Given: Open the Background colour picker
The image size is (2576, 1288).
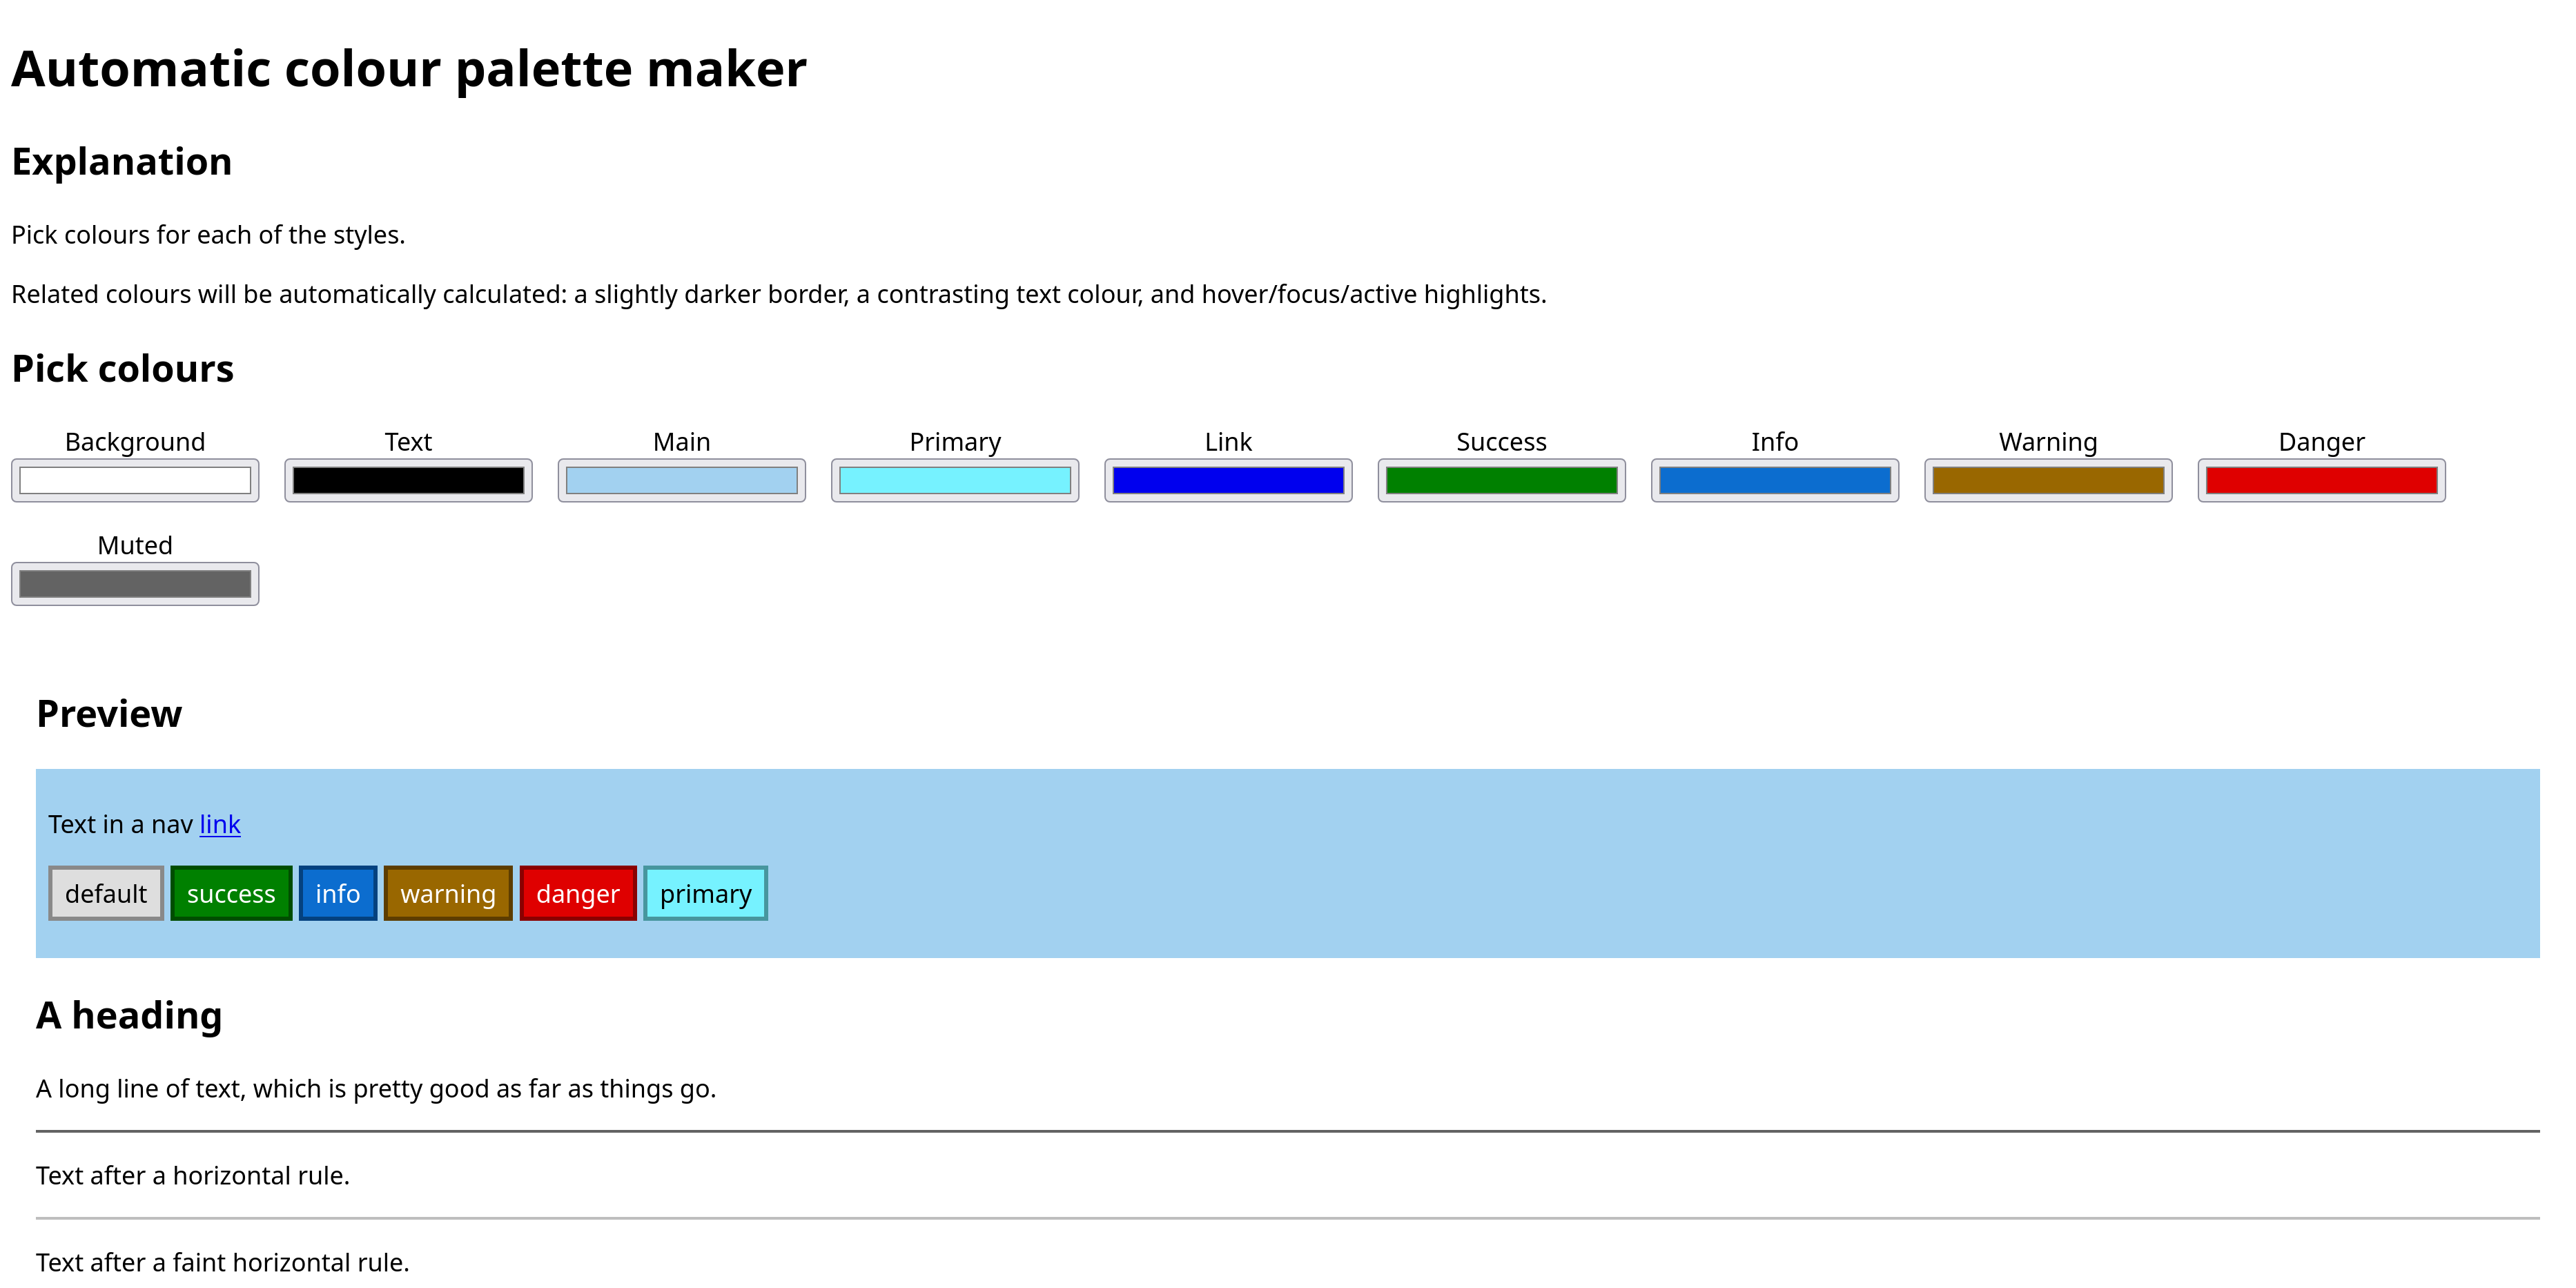Looking at the screenshot, I should [135, 480].
